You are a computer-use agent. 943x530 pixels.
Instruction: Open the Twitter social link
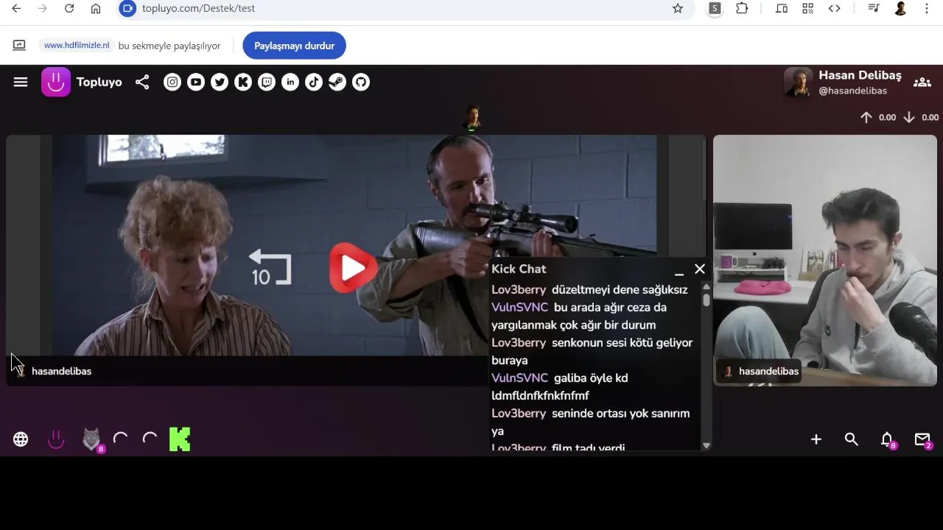tap(220, 82)
